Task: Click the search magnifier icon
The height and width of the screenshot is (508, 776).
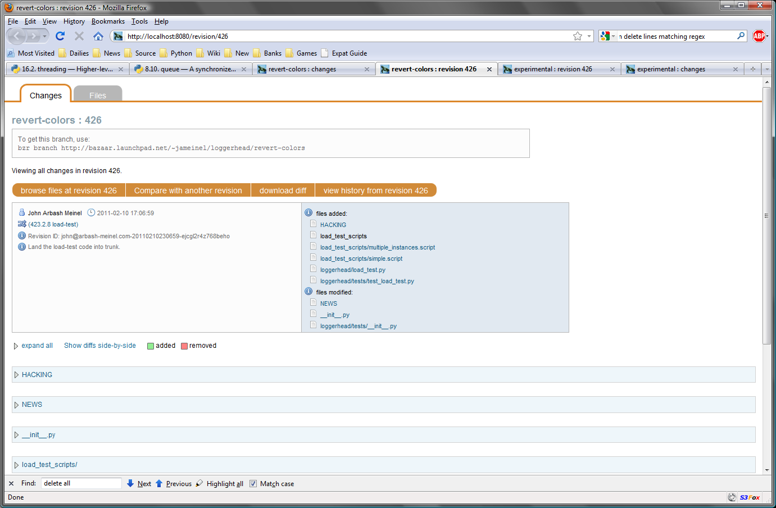Action: click(x=741, y=36)
